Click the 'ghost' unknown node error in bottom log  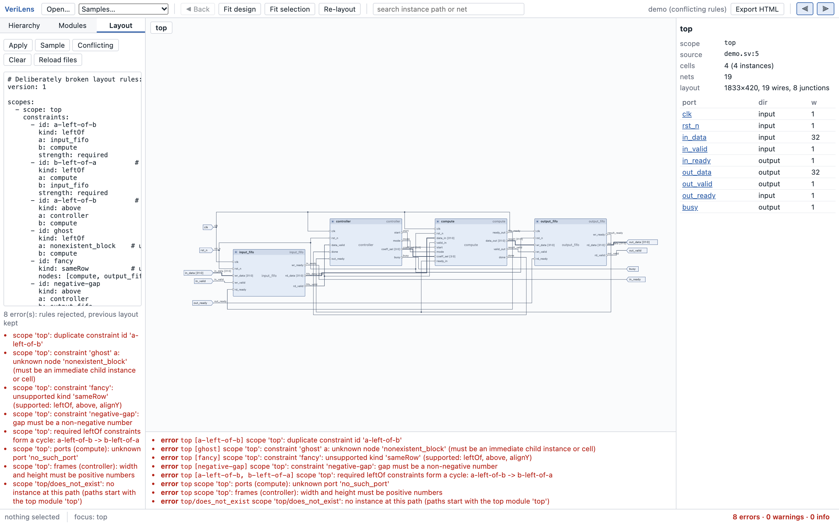pyautogui.click(x=378, y=449)
